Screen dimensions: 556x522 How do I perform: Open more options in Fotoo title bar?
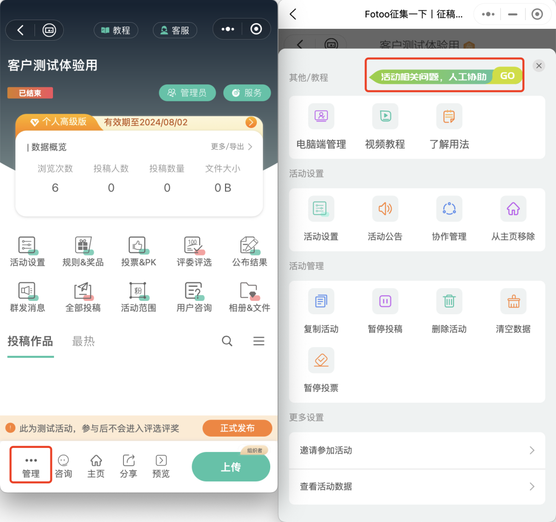[488, 14]
